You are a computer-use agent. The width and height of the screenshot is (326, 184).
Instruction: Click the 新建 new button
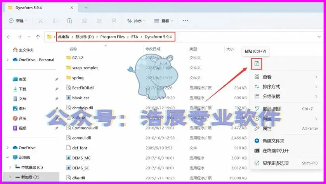18,21
